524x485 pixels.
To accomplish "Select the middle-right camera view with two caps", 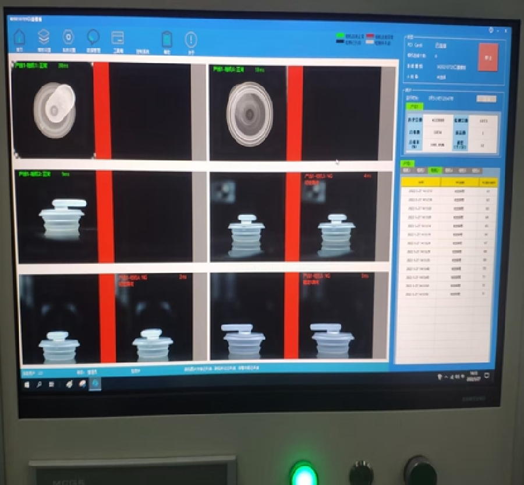I will (x=300, y=217).
